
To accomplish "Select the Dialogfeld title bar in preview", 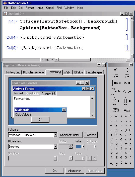I will 40,110.
